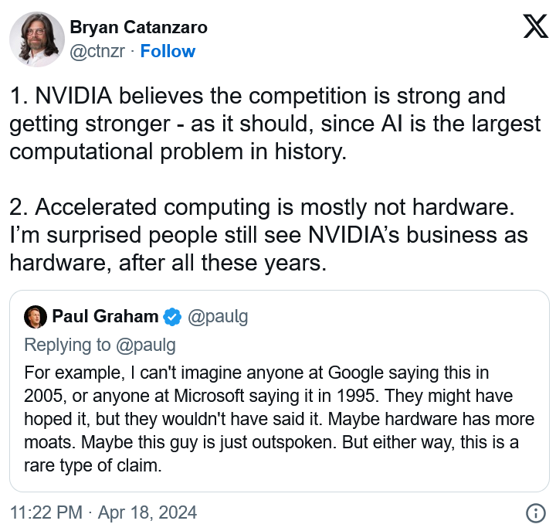The image size is (556, 531).
Task: Open Paul Graham's avatar thumbnail
Action: coord(36,317)
